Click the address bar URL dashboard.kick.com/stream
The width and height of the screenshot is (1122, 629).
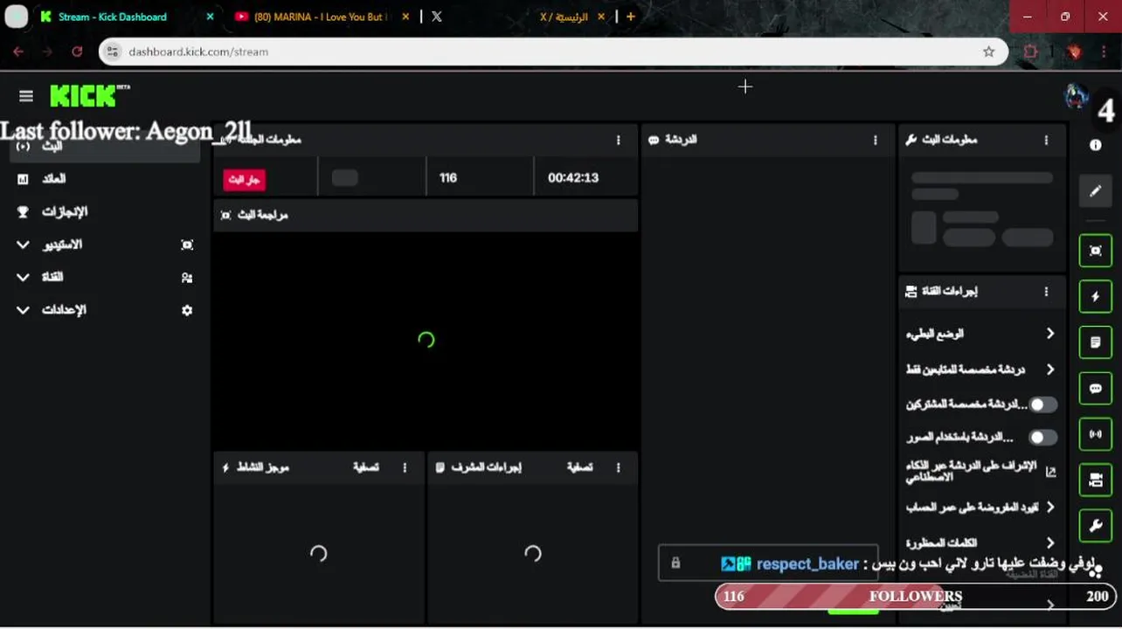(x=198, y=52)
